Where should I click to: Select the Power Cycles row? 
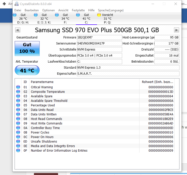(x=95, y=133)
